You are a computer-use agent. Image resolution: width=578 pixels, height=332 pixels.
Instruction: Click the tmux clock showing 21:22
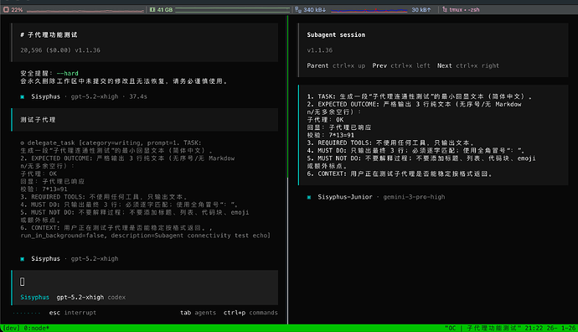[x=534, y=328]
